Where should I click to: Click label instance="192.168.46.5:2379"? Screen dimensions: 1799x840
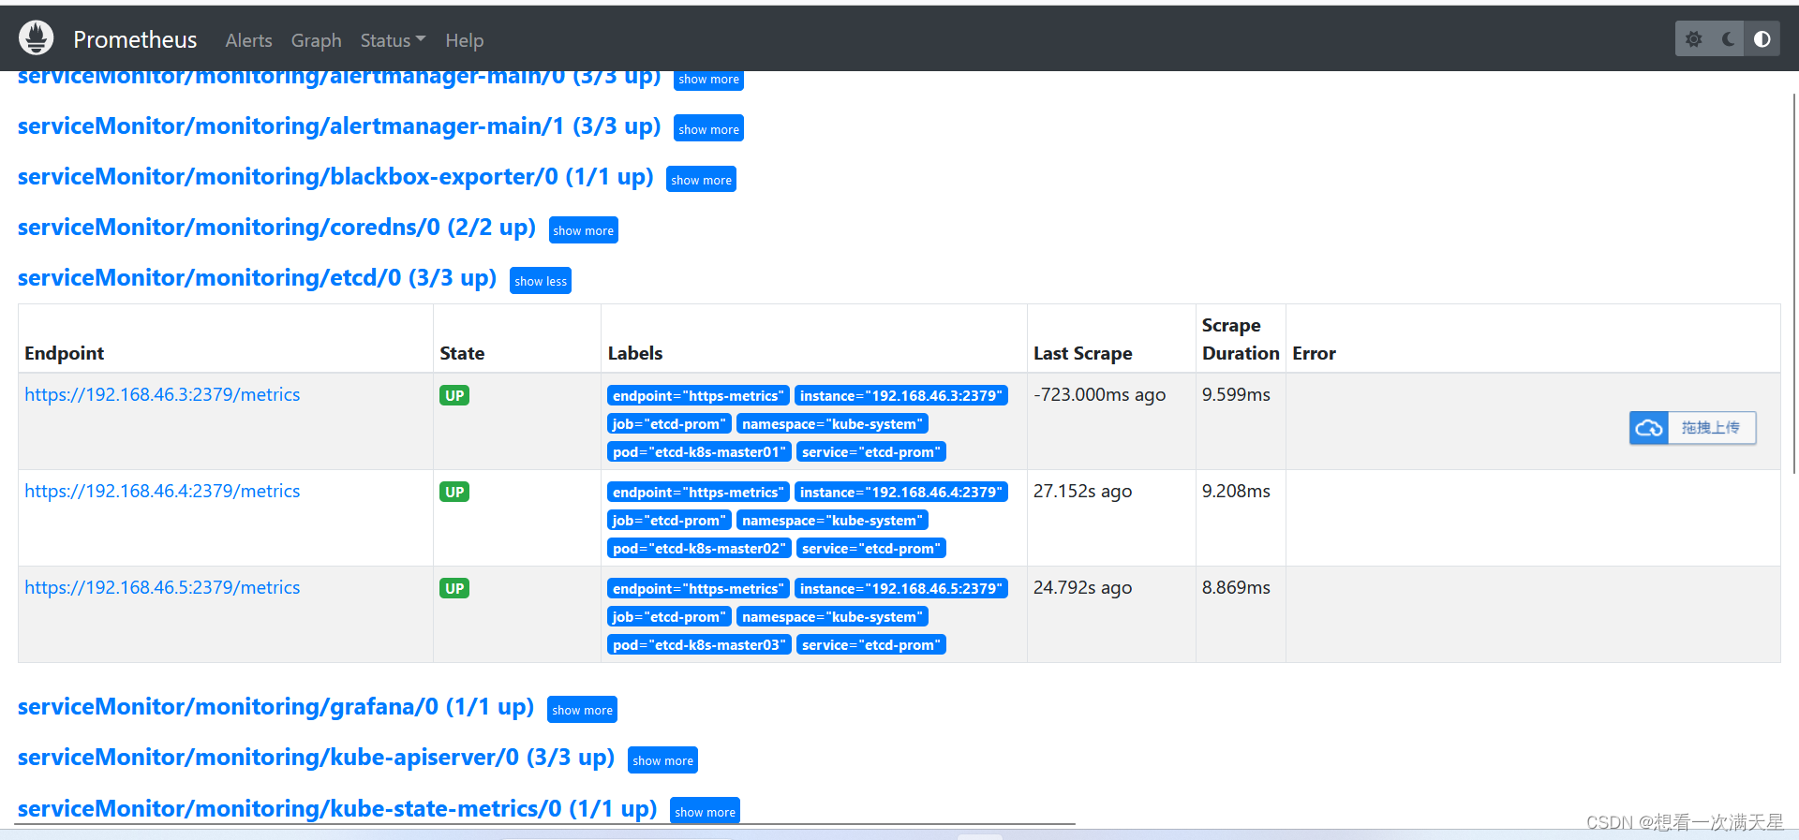(901, 588)
